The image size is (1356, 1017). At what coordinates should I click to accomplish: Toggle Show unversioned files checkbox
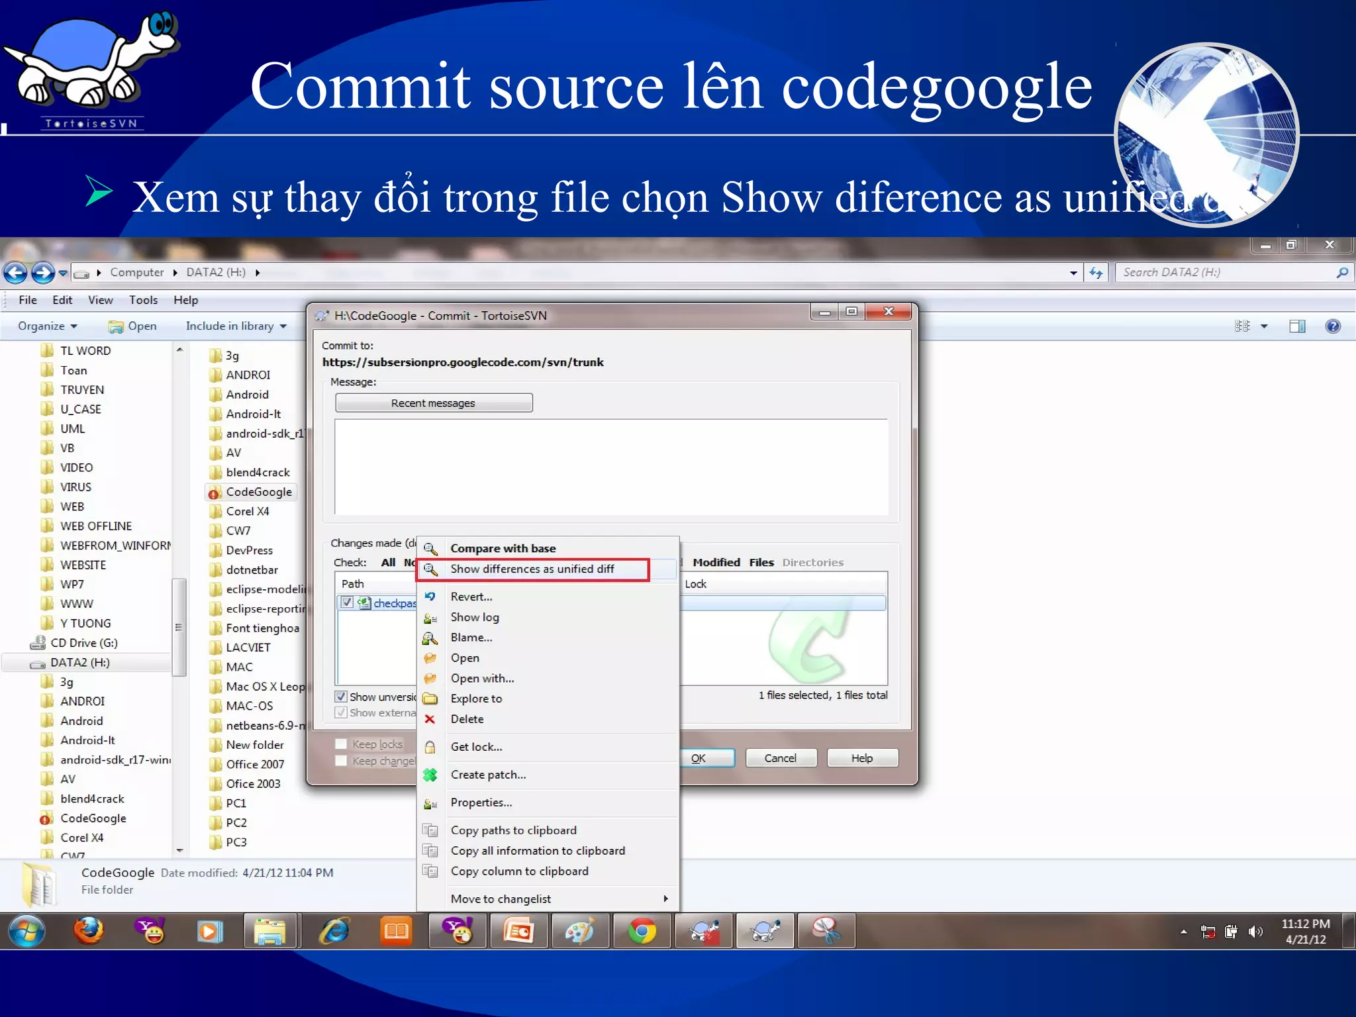point(341,697)
